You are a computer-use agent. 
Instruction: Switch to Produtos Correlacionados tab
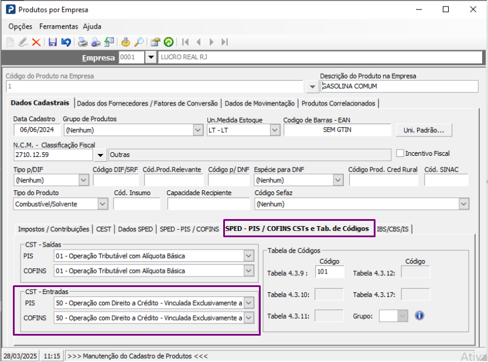tap(338, 103)
